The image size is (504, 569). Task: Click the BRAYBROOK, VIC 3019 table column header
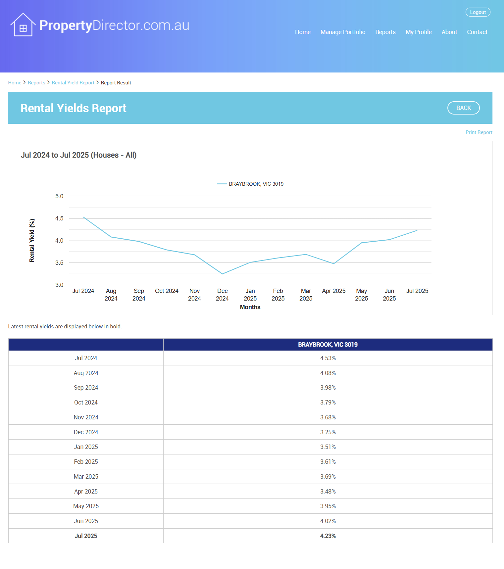point(328,345)
